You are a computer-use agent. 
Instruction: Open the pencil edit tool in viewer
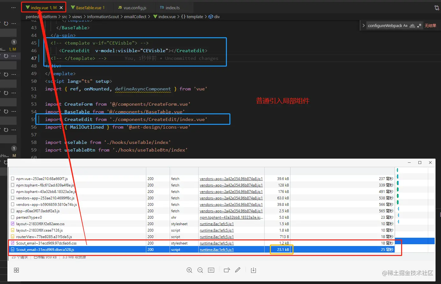point(238,270)
